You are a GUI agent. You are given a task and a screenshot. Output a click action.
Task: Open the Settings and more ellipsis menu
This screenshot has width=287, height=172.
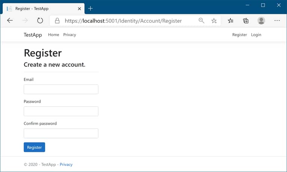(277, 21)
